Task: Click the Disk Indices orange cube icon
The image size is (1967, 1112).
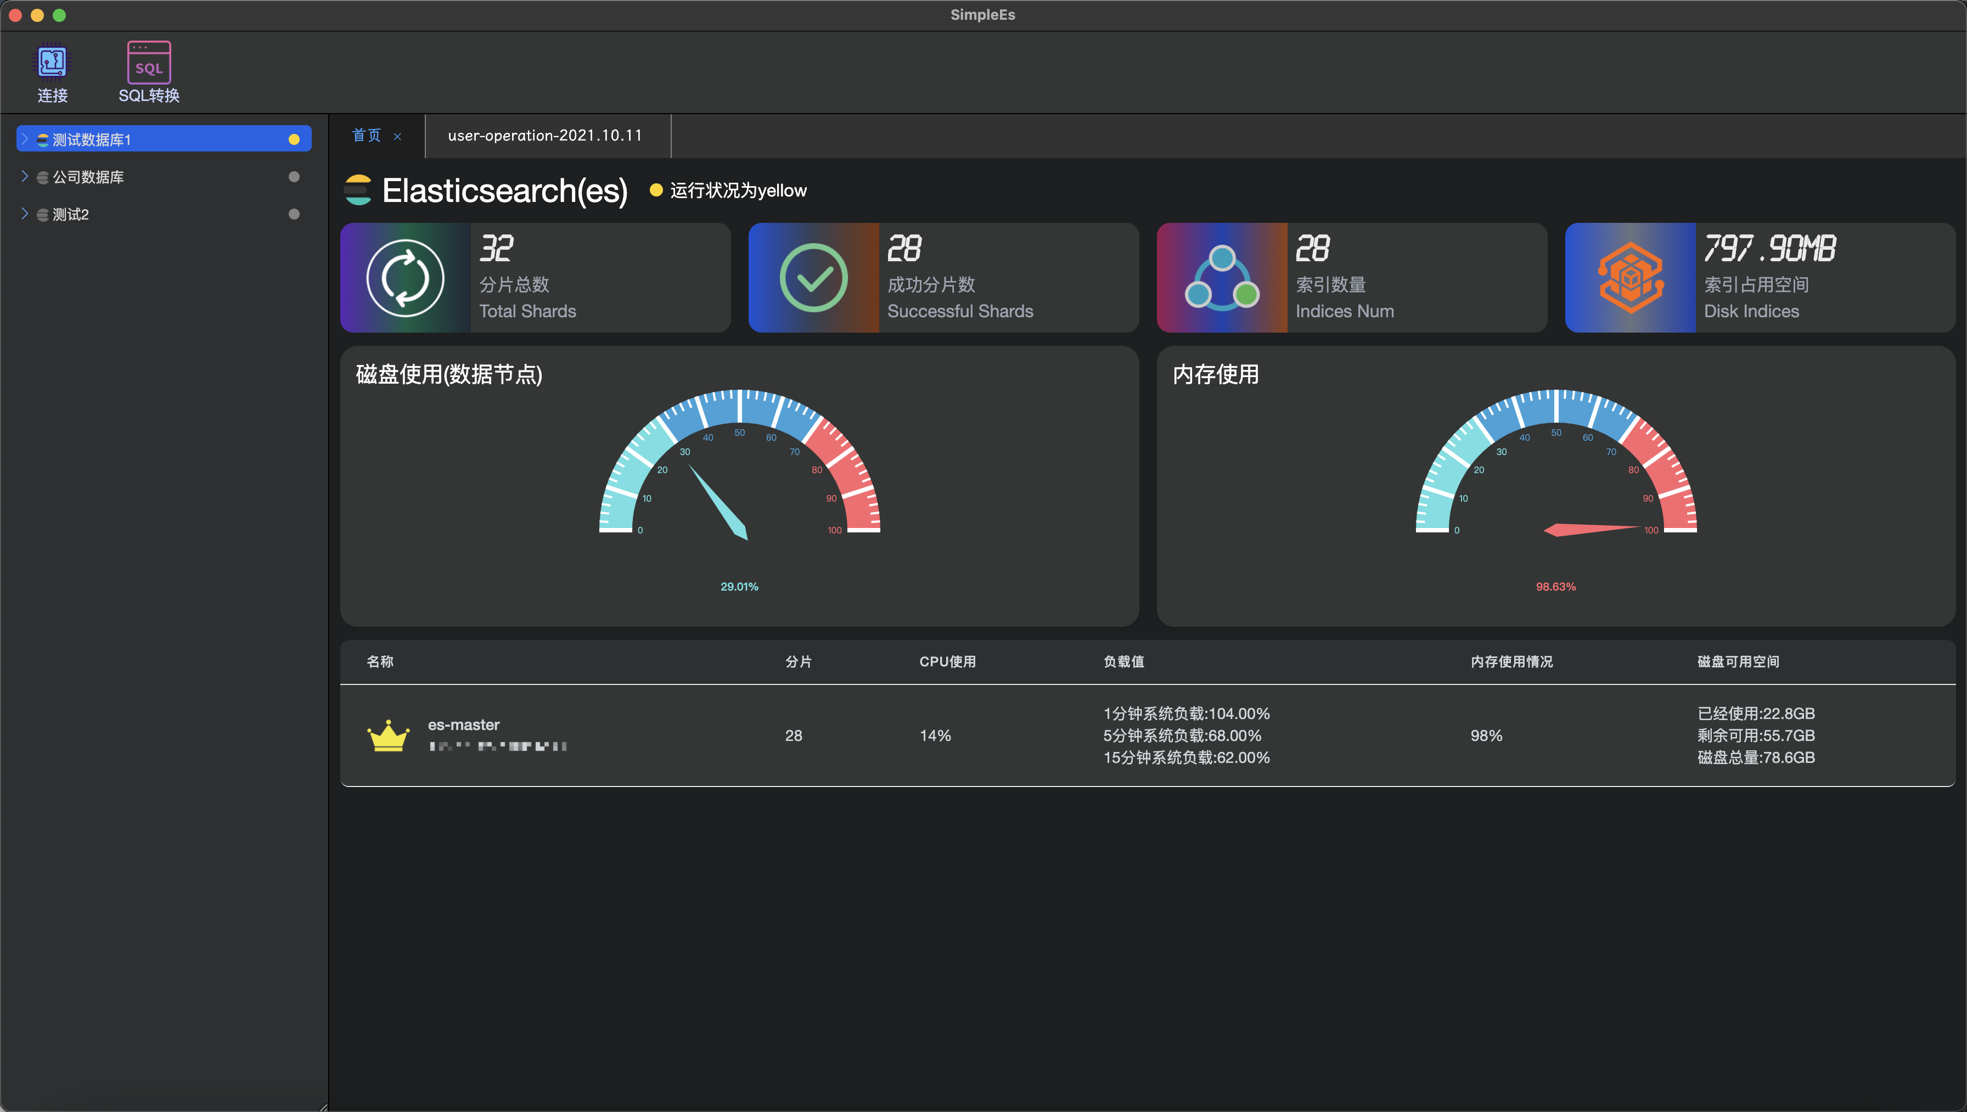Action: click(x=1630, y=278)
